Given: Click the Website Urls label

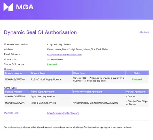Looking at the screenshot, I should 11,113.
